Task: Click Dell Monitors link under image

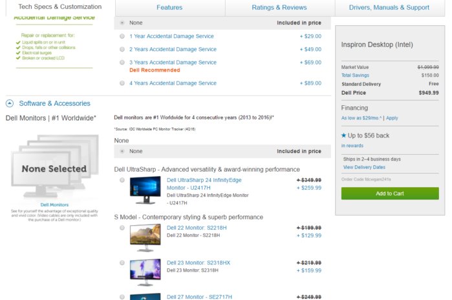Action: click(x=54, y=205)
